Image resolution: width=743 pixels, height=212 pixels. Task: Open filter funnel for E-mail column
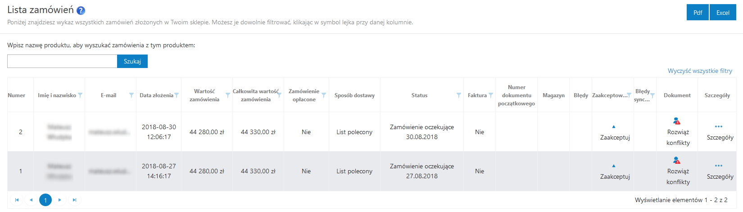point(131,95)
